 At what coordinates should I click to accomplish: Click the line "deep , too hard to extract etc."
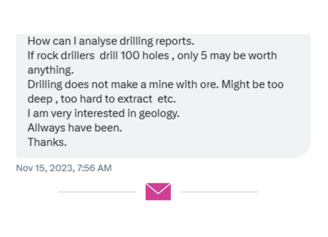point(102,99)
